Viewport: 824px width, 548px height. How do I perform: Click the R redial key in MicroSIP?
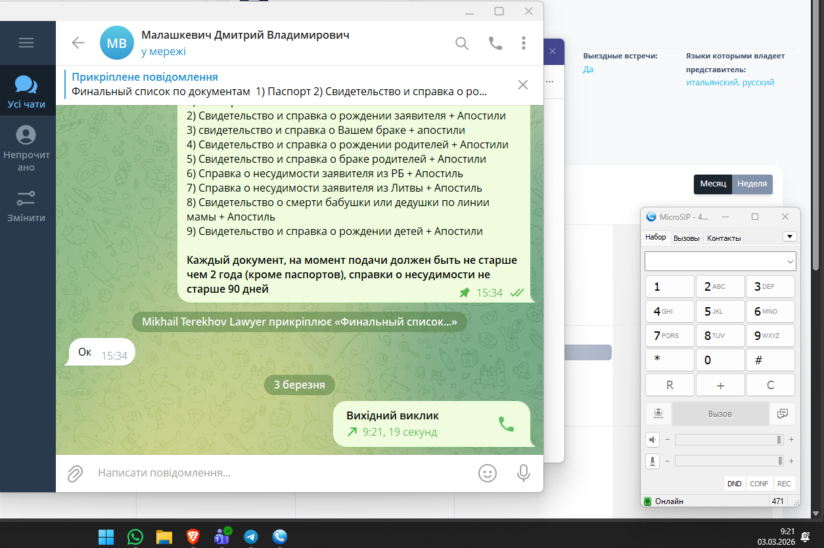click(x=670, y=385)
